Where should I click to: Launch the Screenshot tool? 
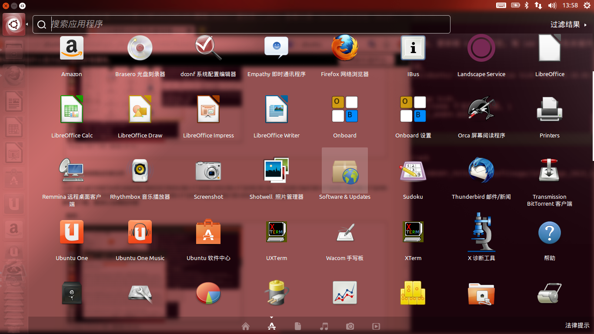pyautogui.click(x=208, y=170)
